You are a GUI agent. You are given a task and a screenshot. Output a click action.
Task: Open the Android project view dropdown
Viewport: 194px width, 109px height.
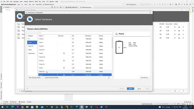point(7,7)
